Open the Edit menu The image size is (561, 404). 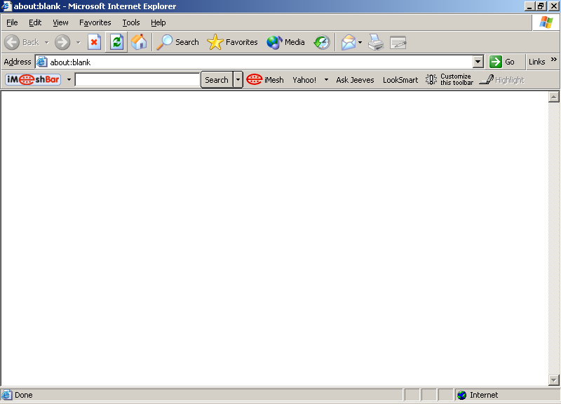35,22
